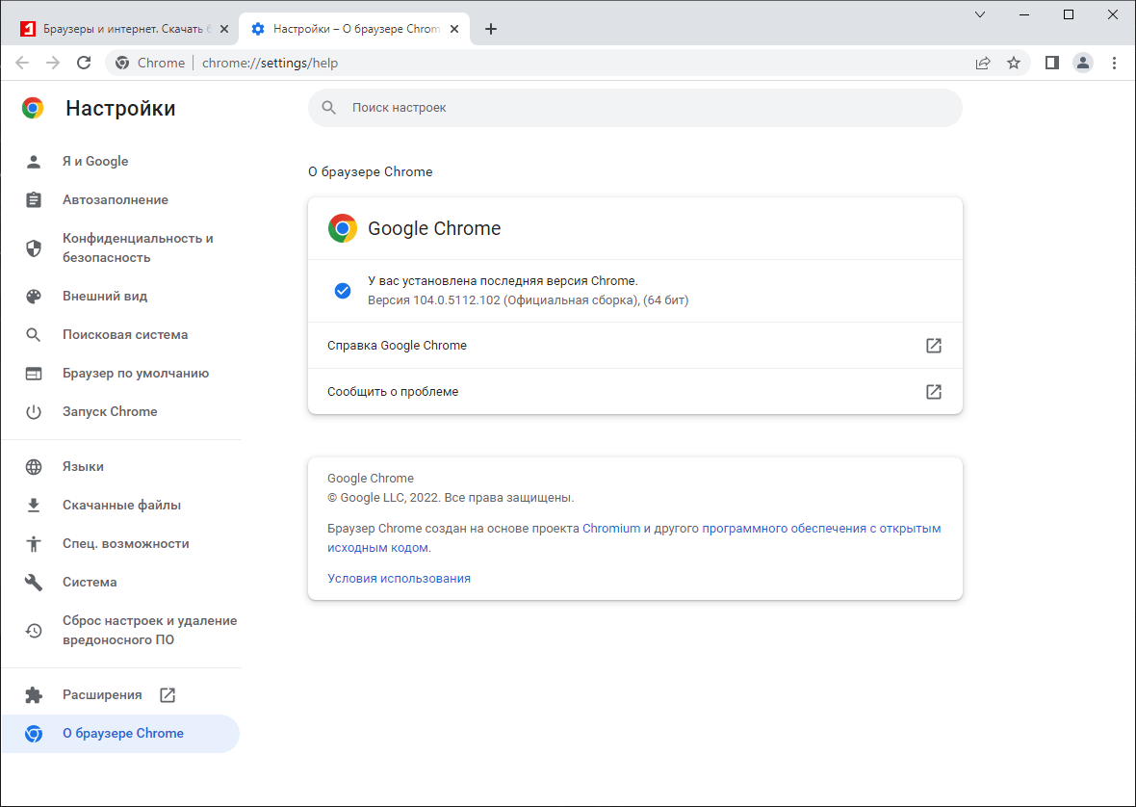Go to Скачанные файлы settings
This screenshot has height=807, width=1136.
pyautogui.click(x=121, y=506)
